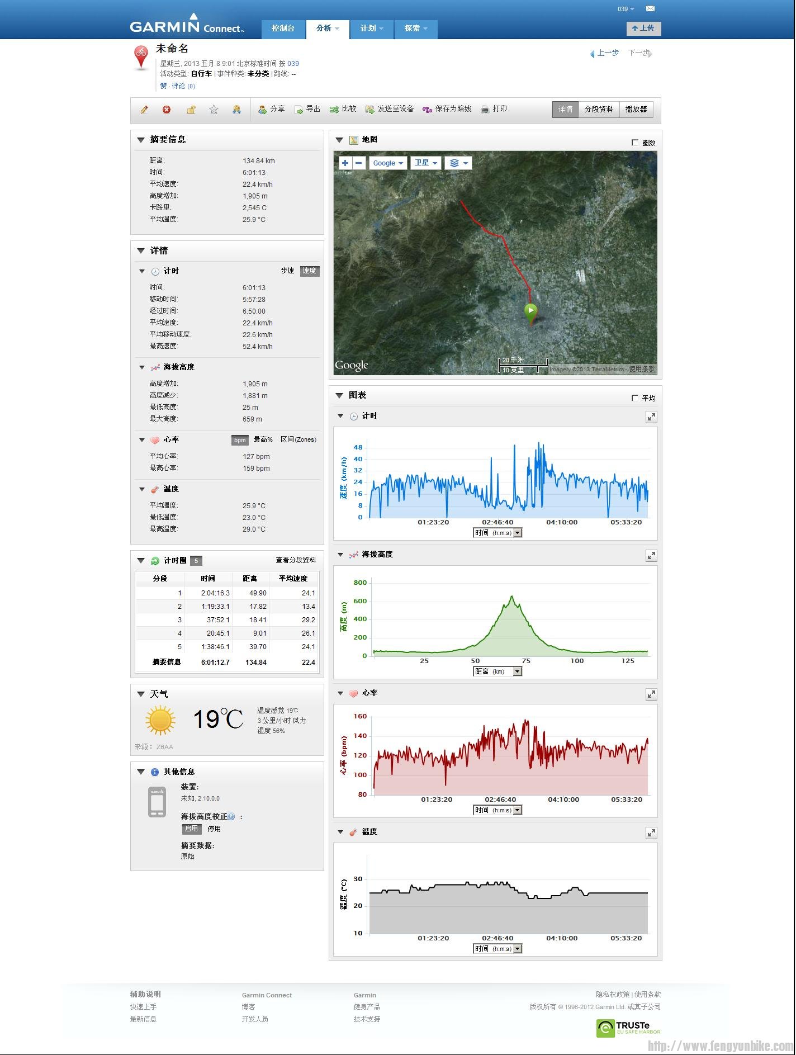This screenshot has width=796, height=1055.
Task: Click the Garmin Connect logo
Action: [187, 24]
